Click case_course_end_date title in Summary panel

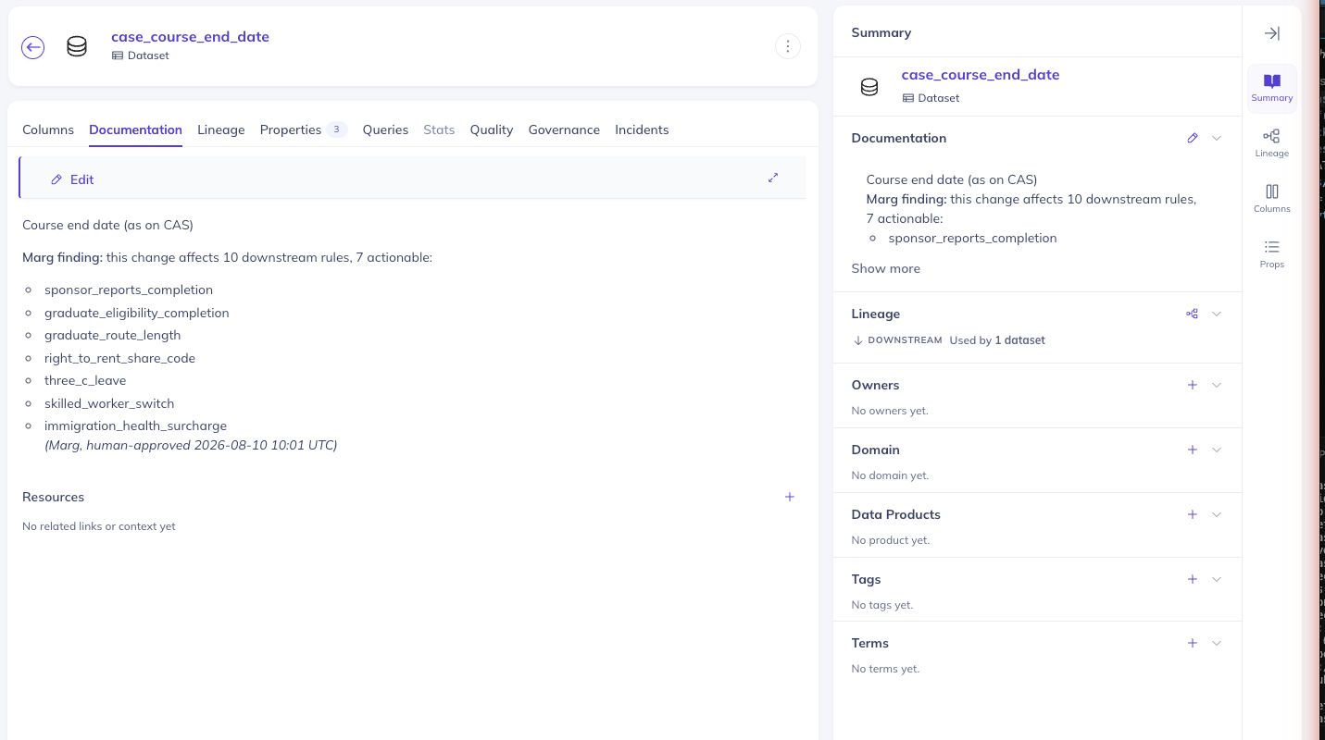(x=981, y=75)
